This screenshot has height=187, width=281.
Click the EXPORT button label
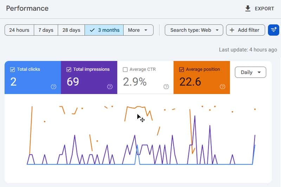[264, 8]
